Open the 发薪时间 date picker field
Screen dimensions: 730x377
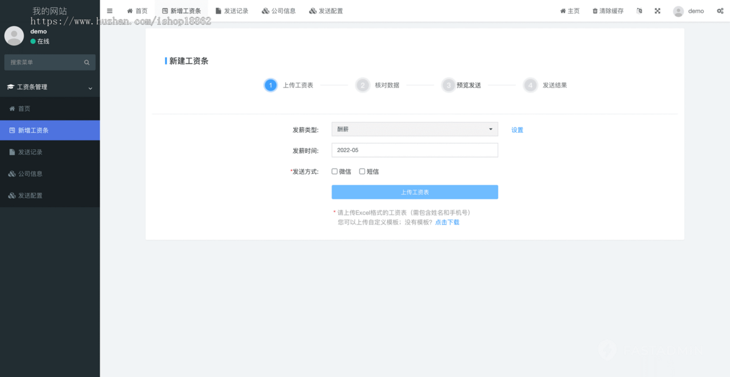coord(414,150)
